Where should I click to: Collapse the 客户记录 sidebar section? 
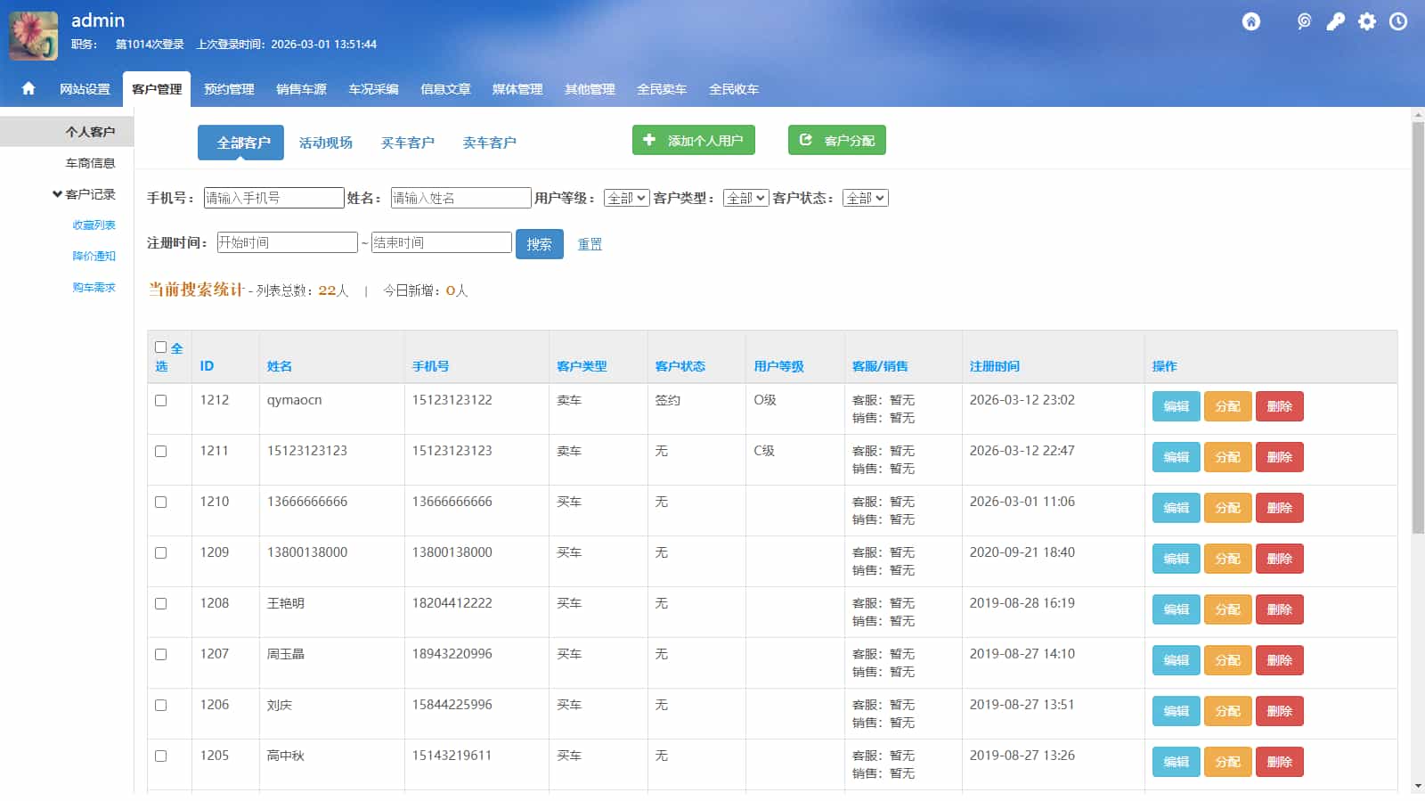[x=84, y=194]
